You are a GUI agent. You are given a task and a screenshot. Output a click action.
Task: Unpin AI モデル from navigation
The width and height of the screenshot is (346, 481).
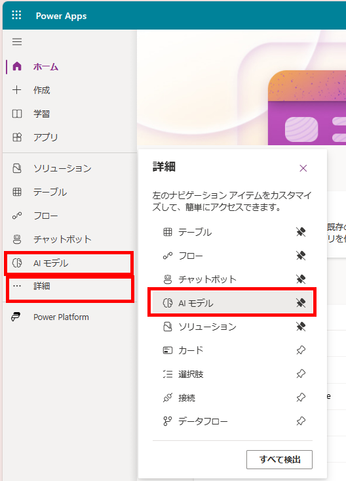tap(301, 303)
